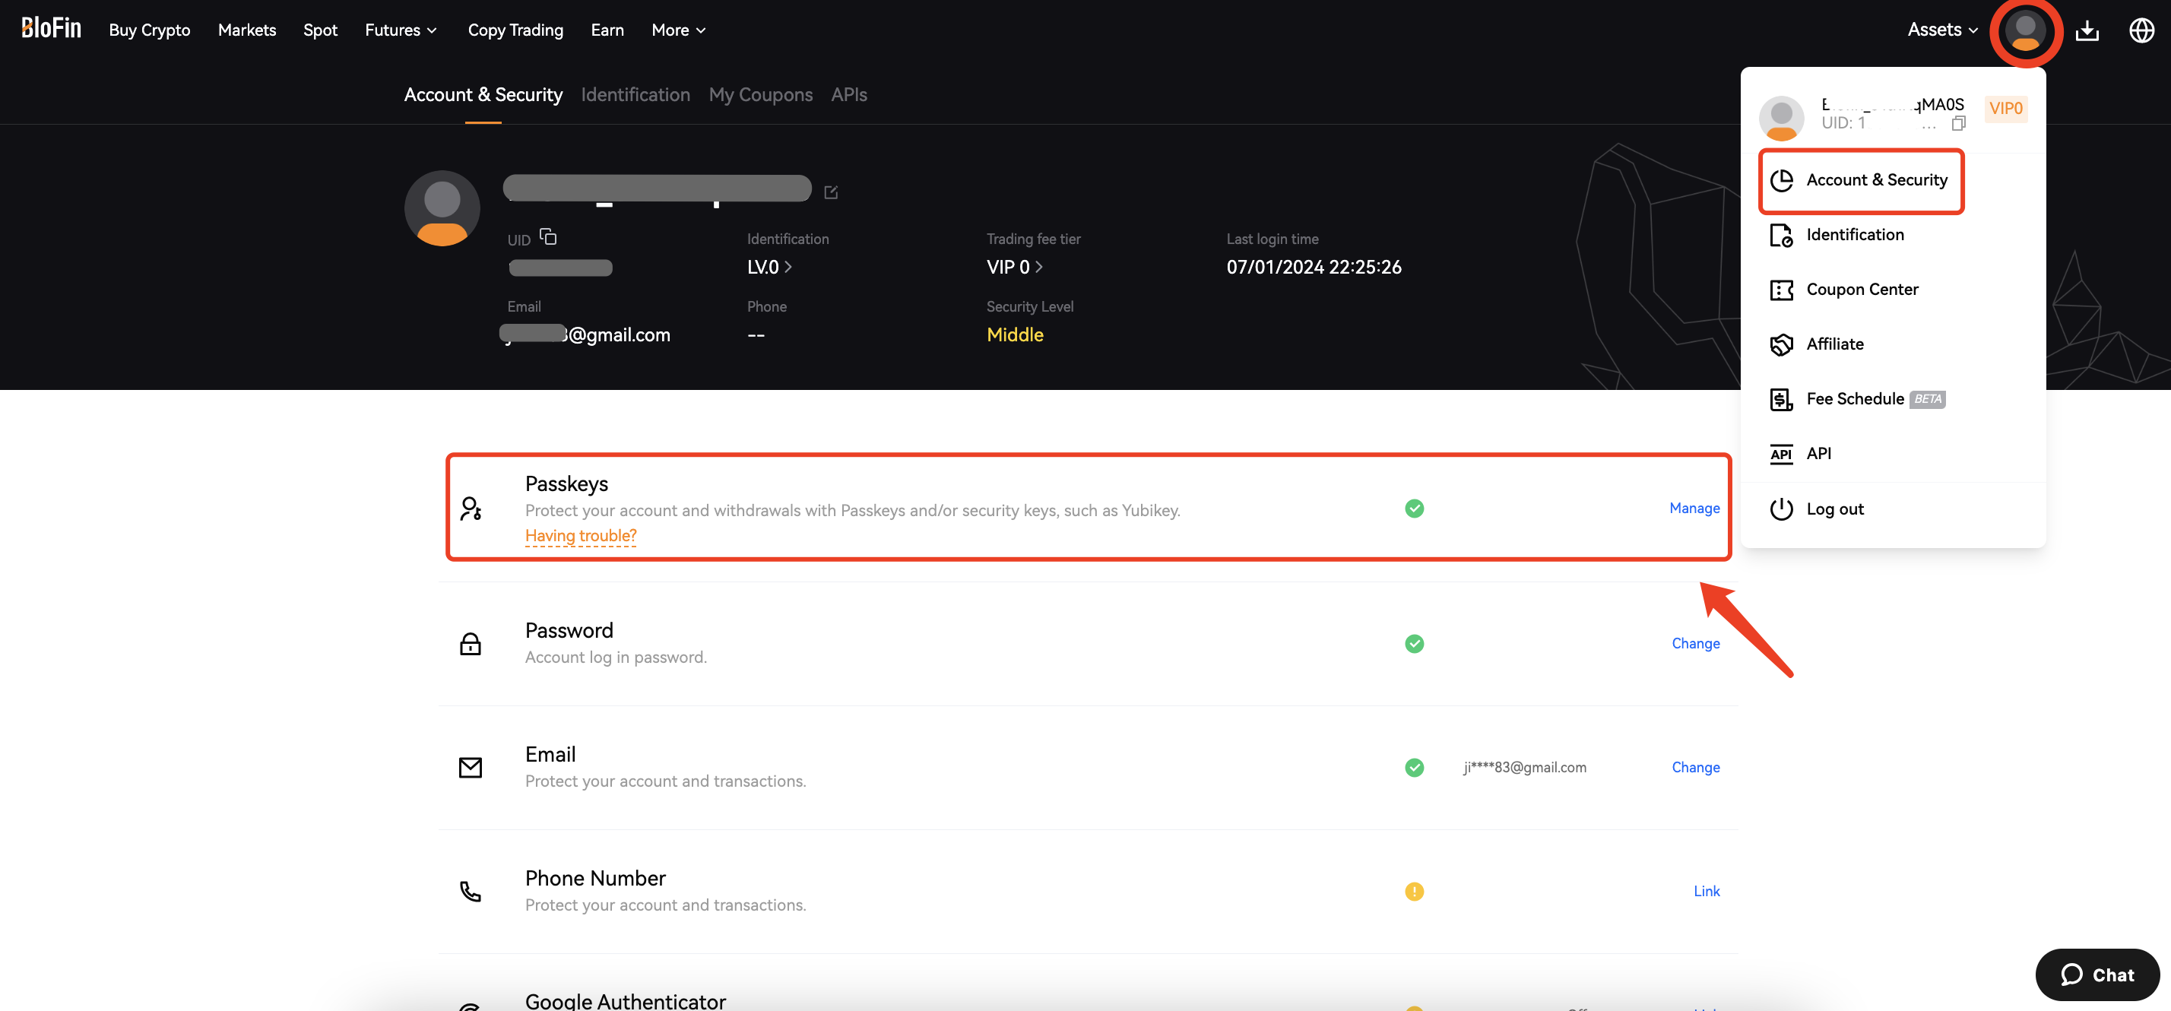2171x1011 pixels.
Task: Click the Email envelope icon
Action: 471,768
